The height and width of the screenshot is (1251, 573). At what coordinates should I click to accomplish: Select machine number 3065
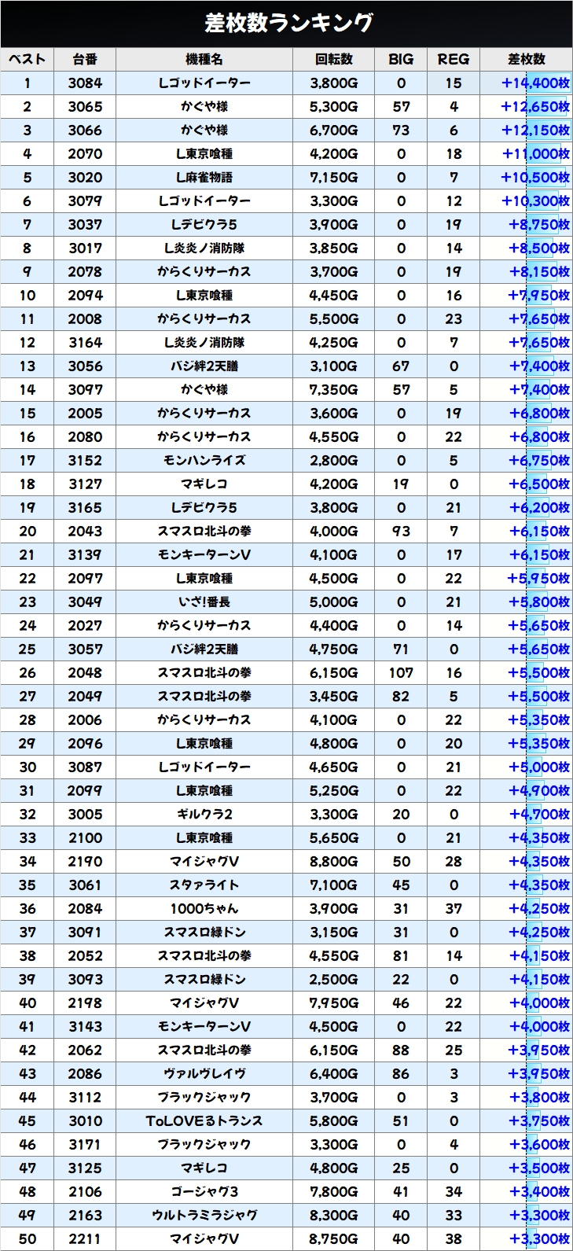(x=85, y=106)
